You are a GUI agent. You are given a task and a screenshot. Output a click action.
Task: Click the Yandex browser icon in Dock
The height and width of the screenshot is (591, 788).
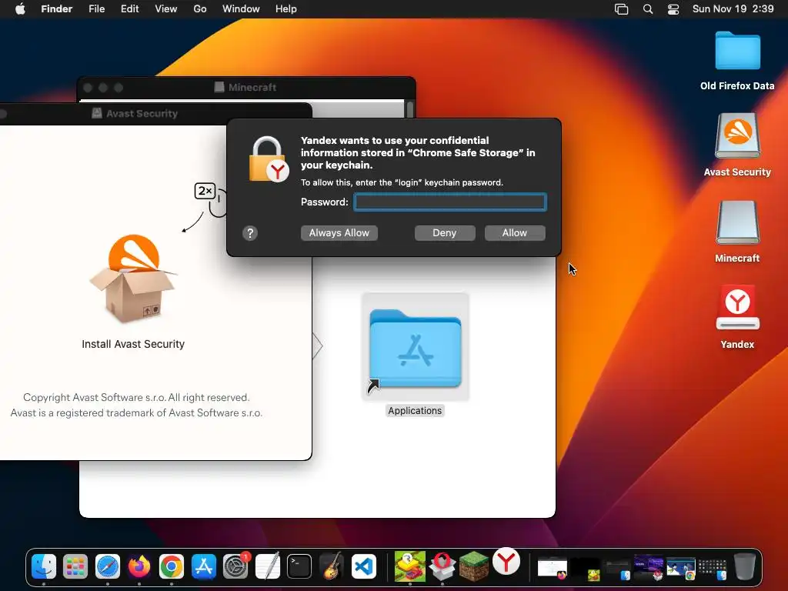(x=506, y=561)
